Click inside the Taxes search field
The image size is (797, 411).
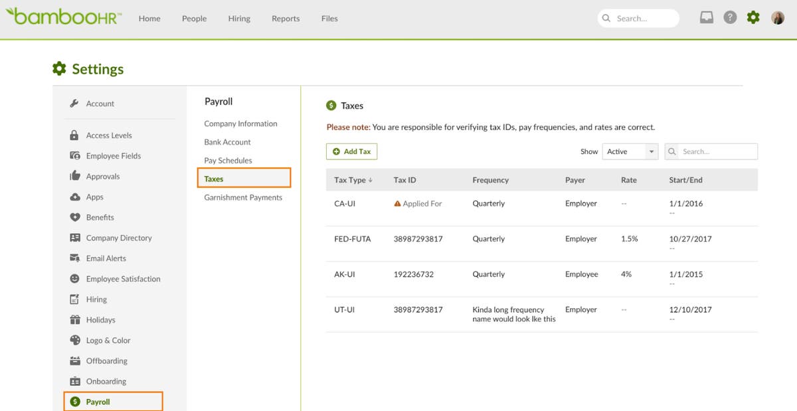pyautogui.click(x=711, y=151)
